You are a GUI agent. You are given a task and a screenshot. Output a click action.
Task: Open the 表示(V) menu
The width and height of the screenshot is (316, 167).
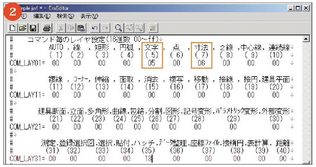point(87,15)
